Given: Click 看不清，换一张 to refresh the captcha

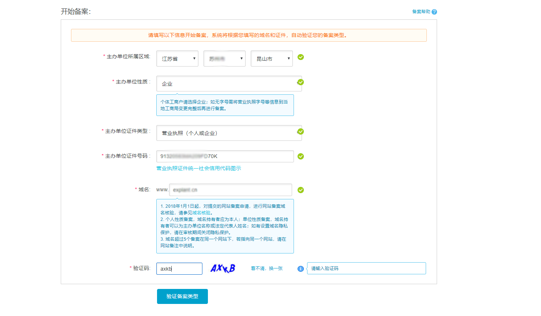Looking at the screenshot, I should [x=267, y=268].
